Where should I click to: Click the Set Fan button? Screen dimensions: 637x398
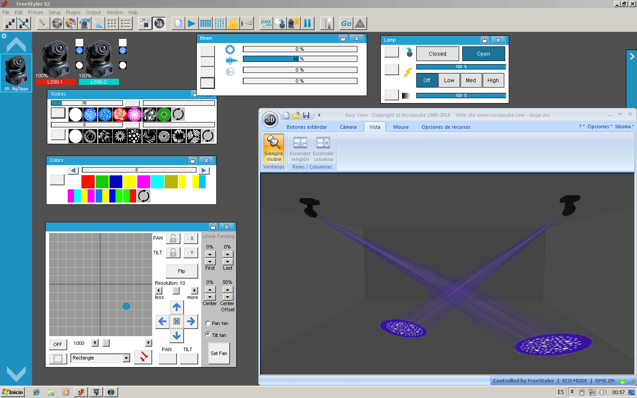219,353
